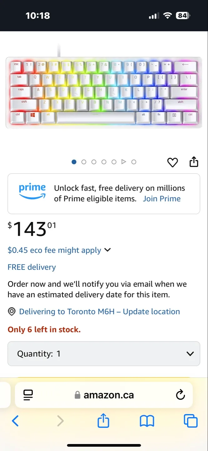The image size is (208, 451).
Task: Open Safari tabs overview icon
Action: pyautogui.click(x=190, y=421)
